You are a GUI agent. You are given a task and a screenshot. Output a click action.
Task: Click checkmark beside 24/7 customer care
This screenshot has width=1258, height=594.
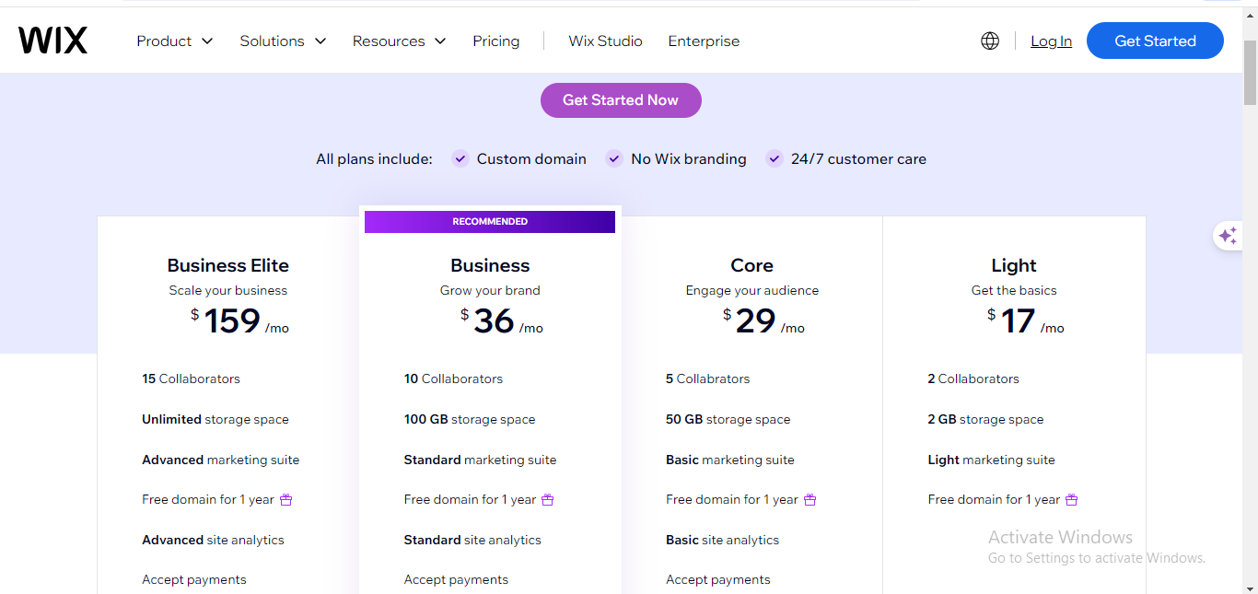coord(775,158)
